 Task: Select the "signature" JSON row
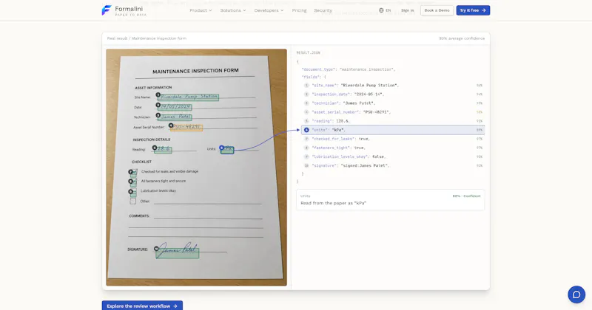(x=393, y=166)
